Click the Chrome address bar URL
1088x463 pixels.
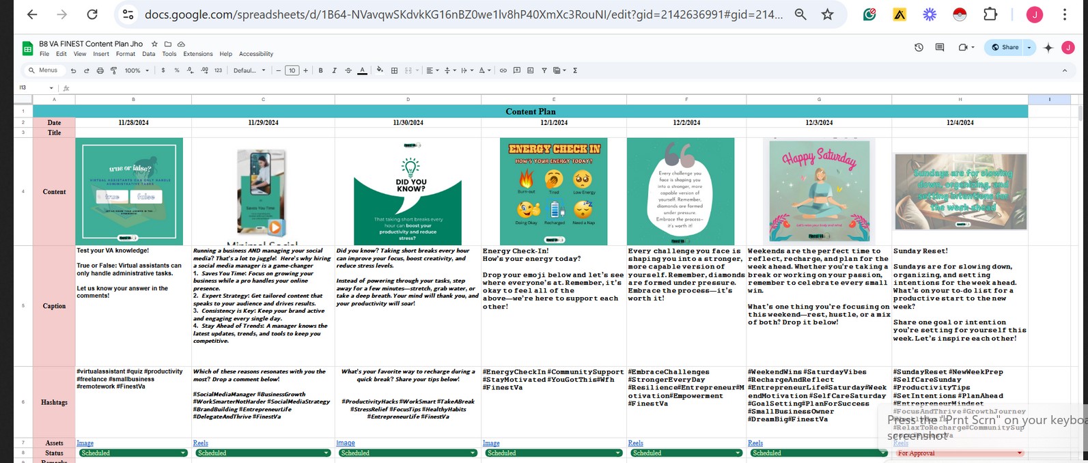pos(464,14)
